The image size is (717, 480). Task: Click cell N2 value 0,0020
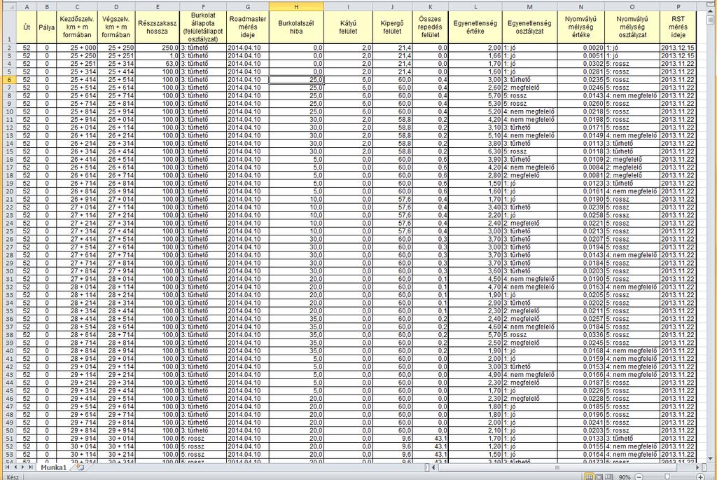pos(580,48)
